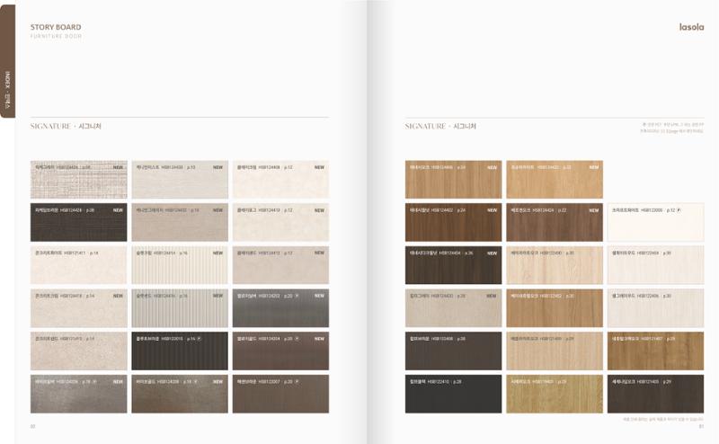Click the NEW badge on the woven grid-texture swatch
The image size is (719, 444).
point(118,167)
